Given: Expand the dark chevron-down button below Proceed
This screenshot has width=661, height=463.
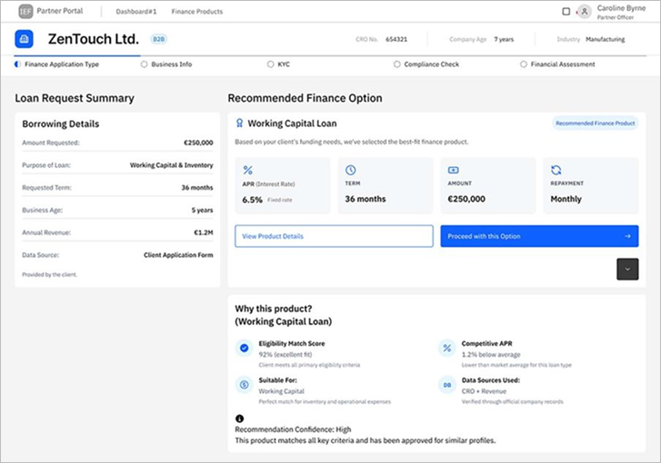Looking at the screenshot, I should tap(627, 269).
